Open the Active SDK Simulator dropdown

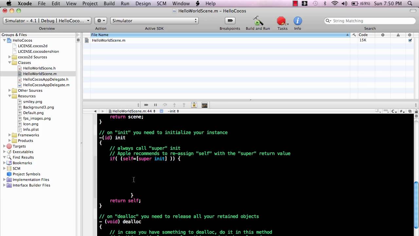pyautogui.click(x=155, y=21)
